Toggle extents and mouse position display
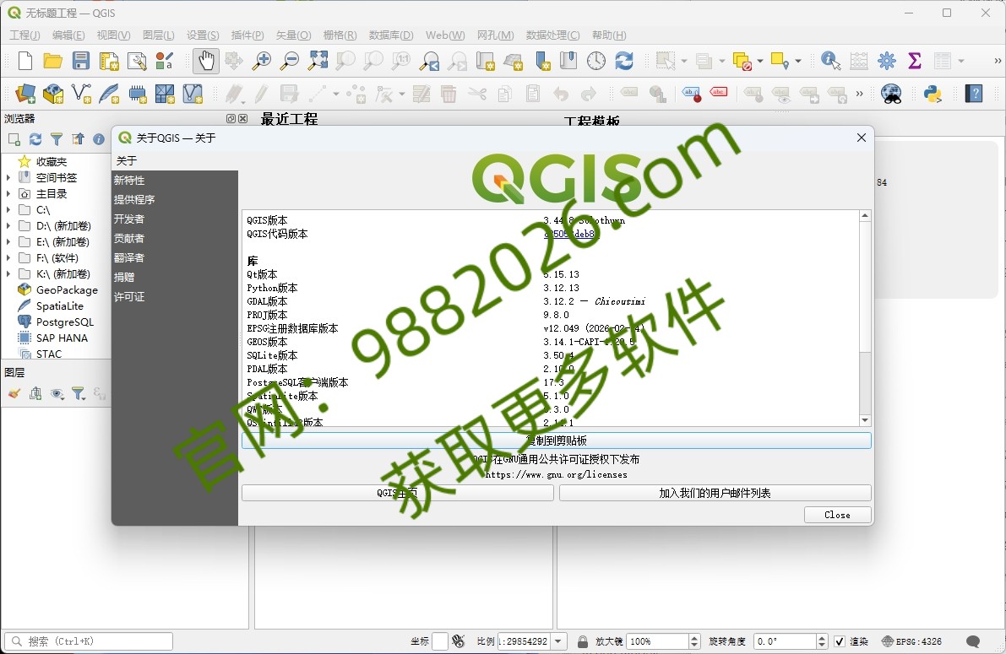 pyautogui.click(x=458, y=641)
